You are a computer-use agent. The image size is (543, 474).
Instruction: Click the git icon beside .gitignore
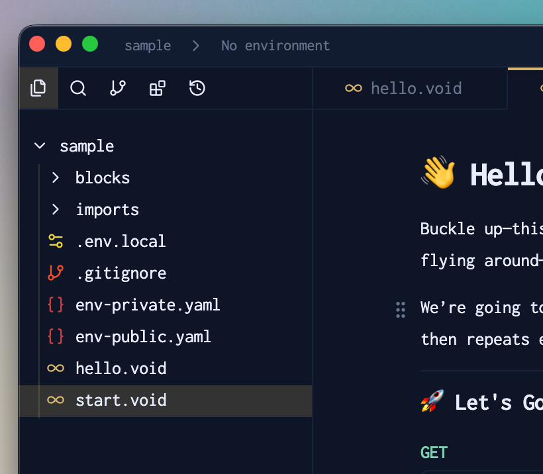click(56, 273)
